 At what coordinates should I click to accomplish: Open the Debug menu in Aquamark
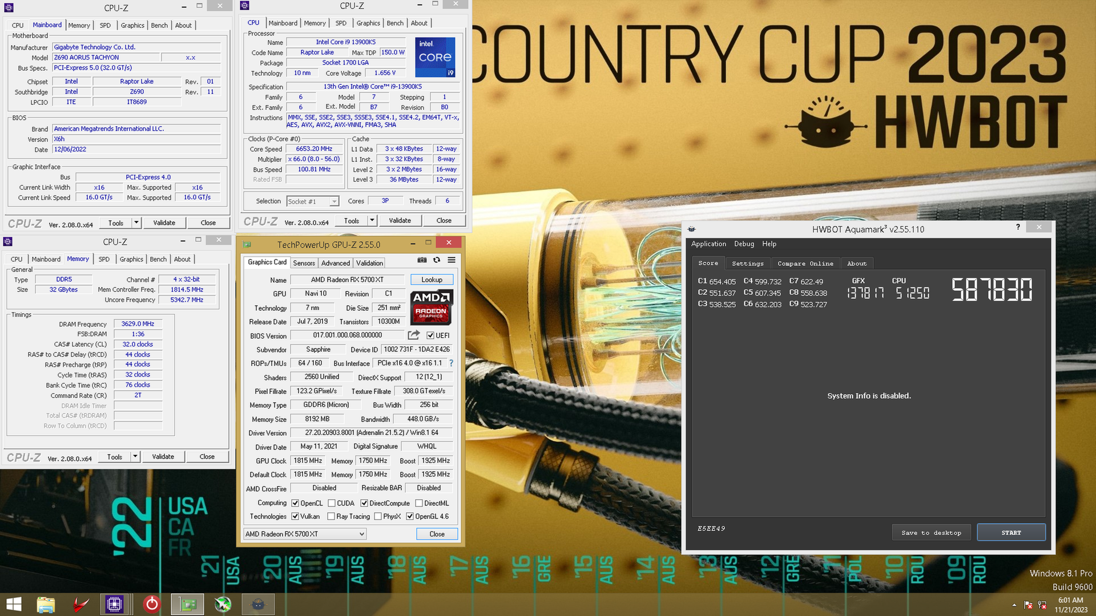744,244
